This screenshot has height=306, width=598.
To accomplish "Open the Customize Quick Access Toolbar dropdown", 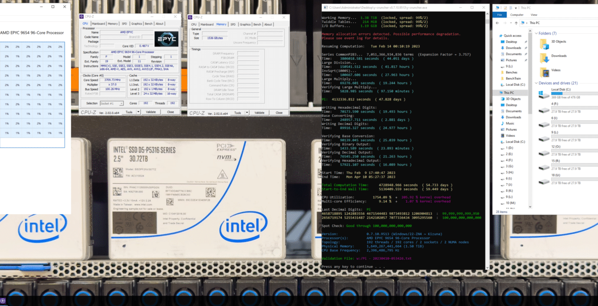I will [516, 8].
